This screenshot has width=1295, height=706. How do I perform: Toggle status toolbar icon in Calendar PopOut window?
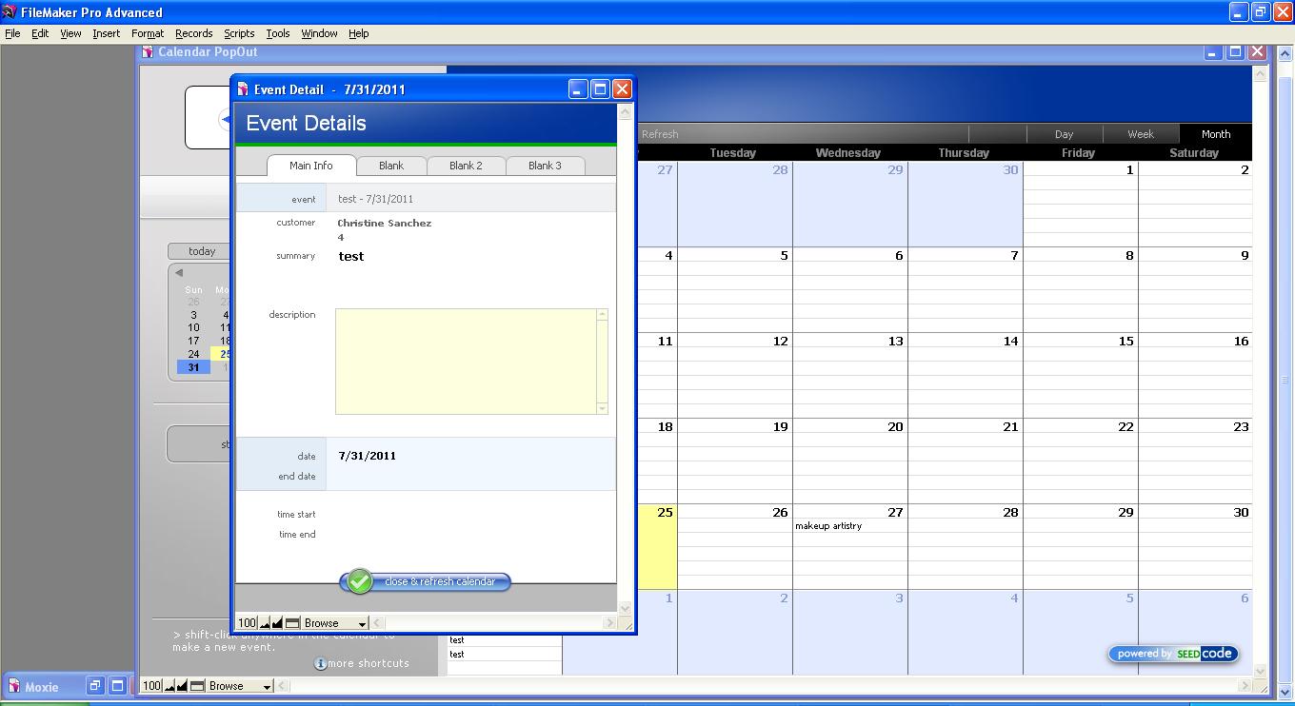click(197, 686)
